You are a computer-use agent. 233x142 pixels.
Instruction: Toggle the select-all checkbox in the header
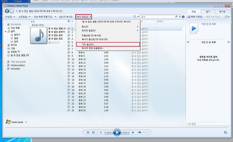(69, 21)
